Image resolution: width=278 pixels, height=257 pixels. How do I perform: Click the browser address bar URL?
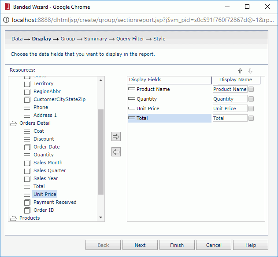coord(143,20)
